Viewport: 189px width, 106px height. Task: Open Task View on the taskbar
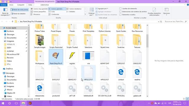[16, 103]
